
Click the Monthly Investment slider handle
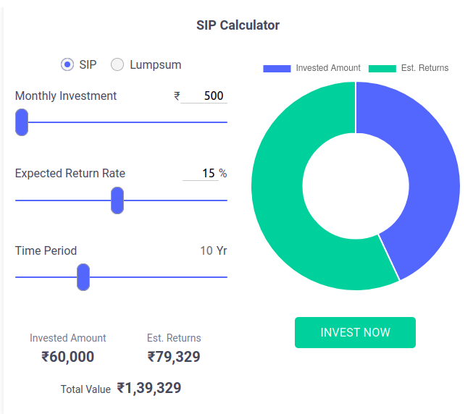pyautogui.click(x=22, y=122)
